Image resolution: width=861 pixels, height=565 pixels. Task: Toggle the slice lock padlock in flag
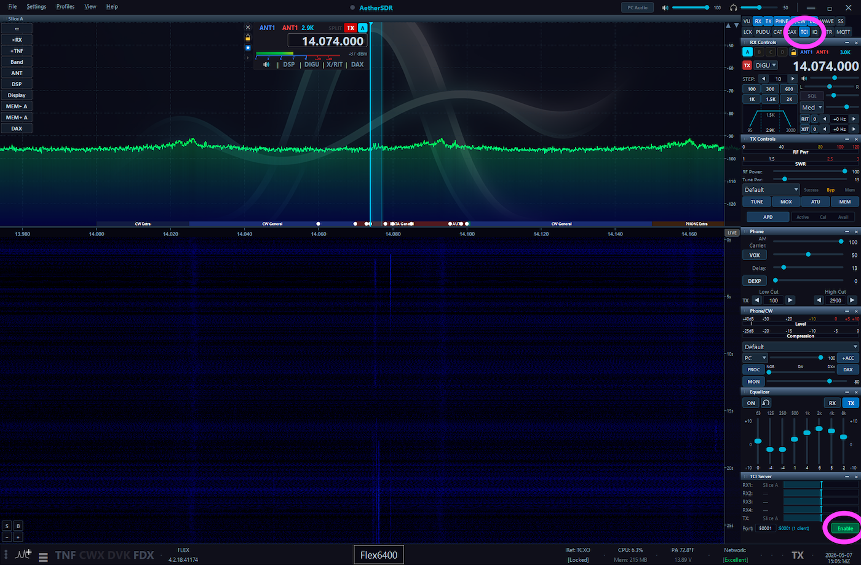pos(248,38)
